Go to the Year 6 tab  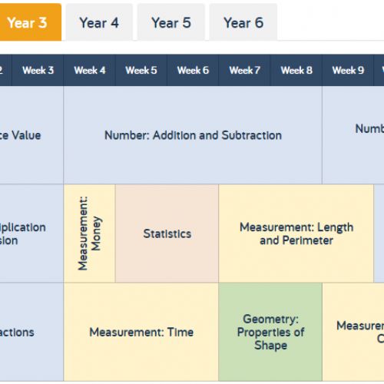click(243, 22)
